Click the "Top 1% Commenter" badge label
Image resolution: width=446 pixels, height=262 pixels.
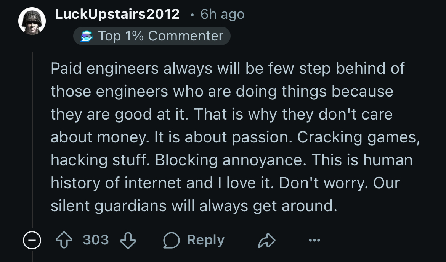(160, 36)
